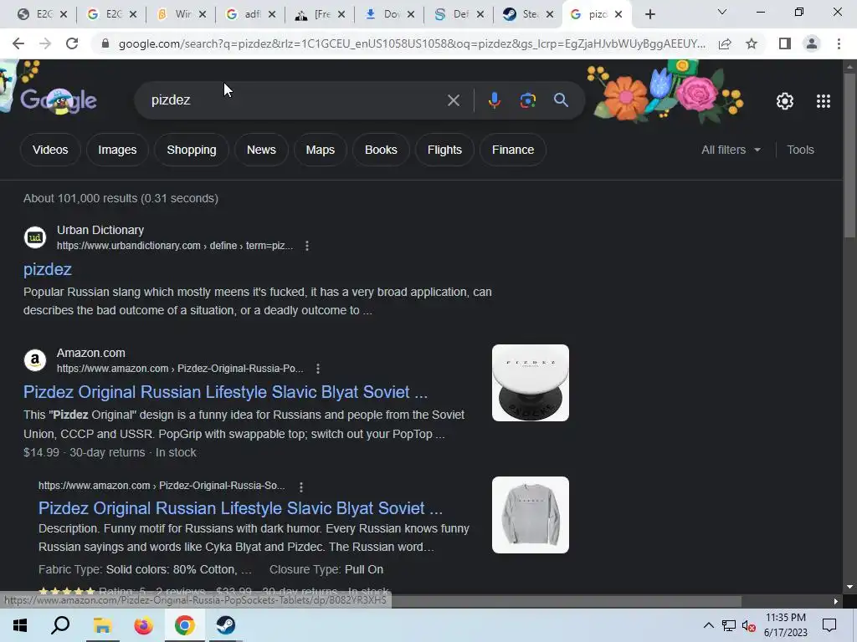Screen dimensions: 857x642
Task: Open options for Amazon PopGrip result
Action: [317, 369]
